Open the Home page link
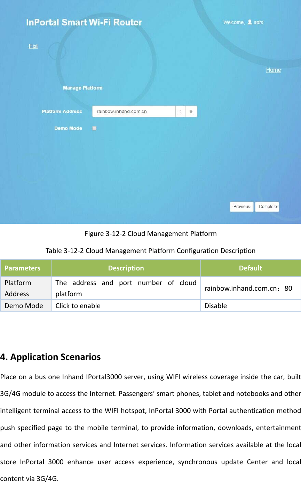Image resolution: width=301 pixels, height=482 pixels. pyautogui.click(x=273, y=70)
